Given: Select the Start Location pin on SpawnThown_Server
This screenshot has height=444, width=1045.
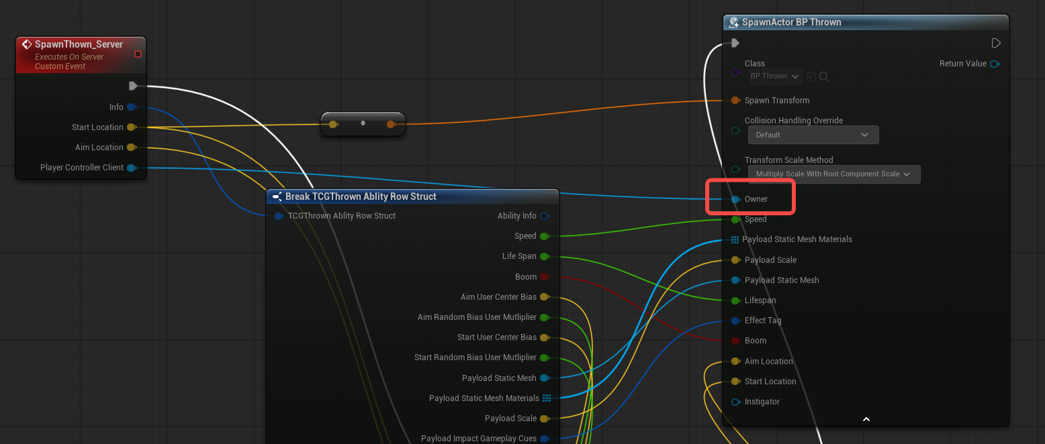Looking at the screenshot, I should 132,127.
